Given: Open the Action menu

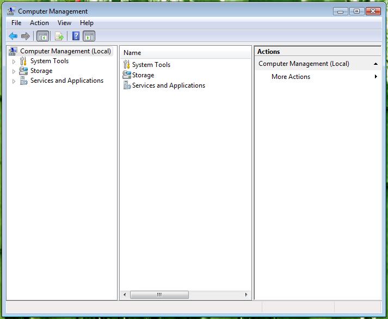Looking at the screenshot, I should 39,23.
